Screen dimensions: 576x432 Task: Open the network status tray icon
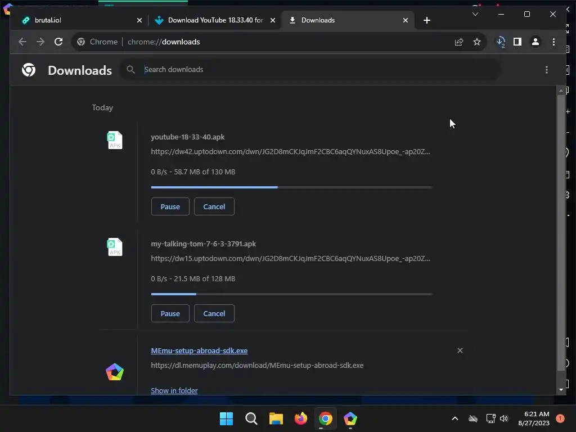tap(490, 418)
